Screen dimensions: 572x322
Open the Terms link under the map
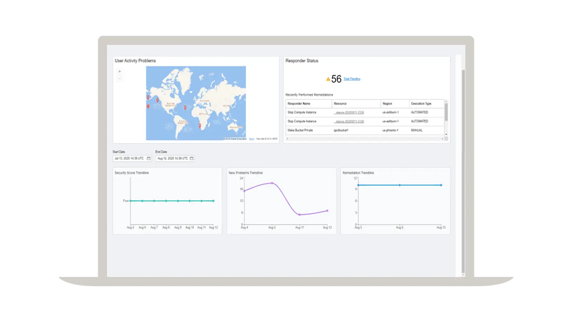tap(252, 139)
